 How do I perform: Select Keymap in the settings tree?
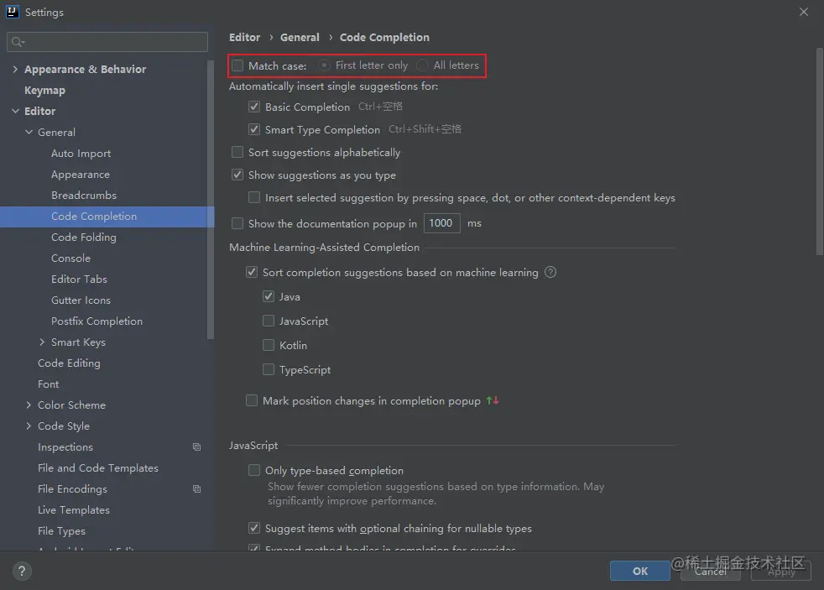click(44, 91)
